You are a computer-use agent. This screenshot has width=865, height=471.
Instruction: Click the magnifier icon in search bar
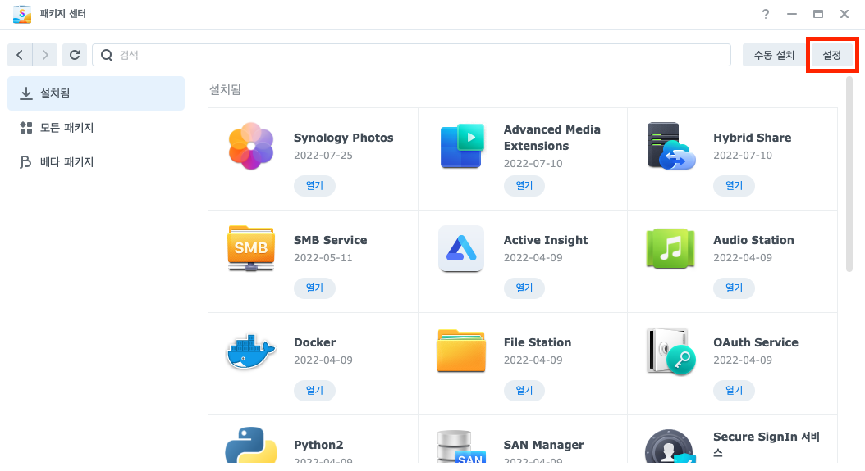coord(107,55)
